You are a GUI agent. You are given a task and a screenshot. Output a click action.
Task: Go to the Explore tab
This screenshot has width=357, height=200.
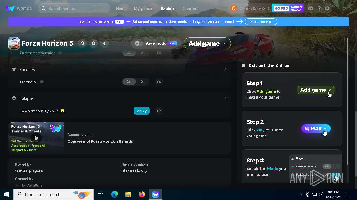[168, 9]
